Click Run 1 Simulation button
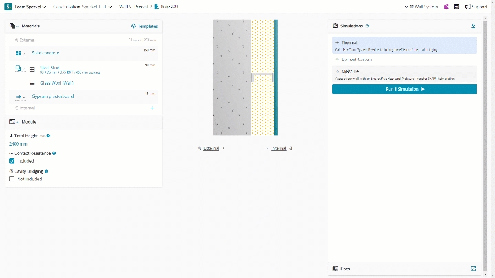 (404, 89)
